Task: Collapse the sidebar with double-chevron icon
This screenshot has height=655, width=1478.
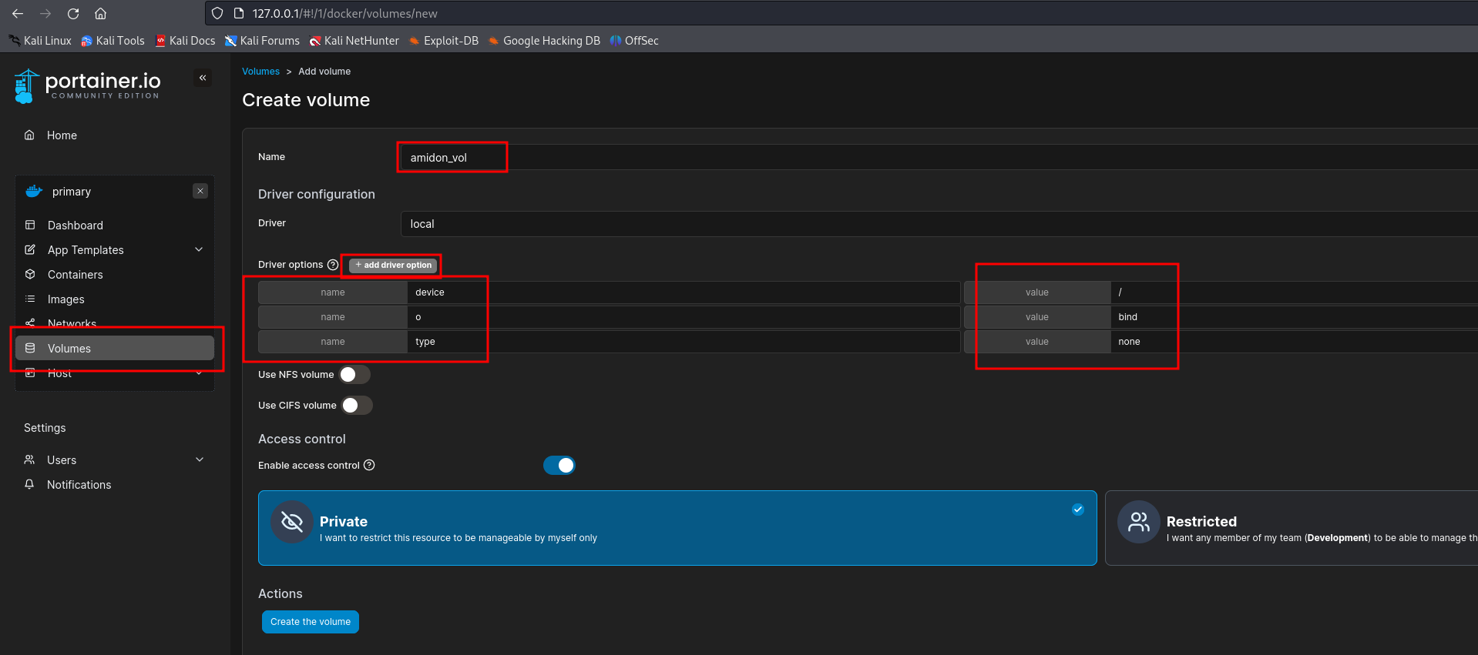Action: (203, 78)
